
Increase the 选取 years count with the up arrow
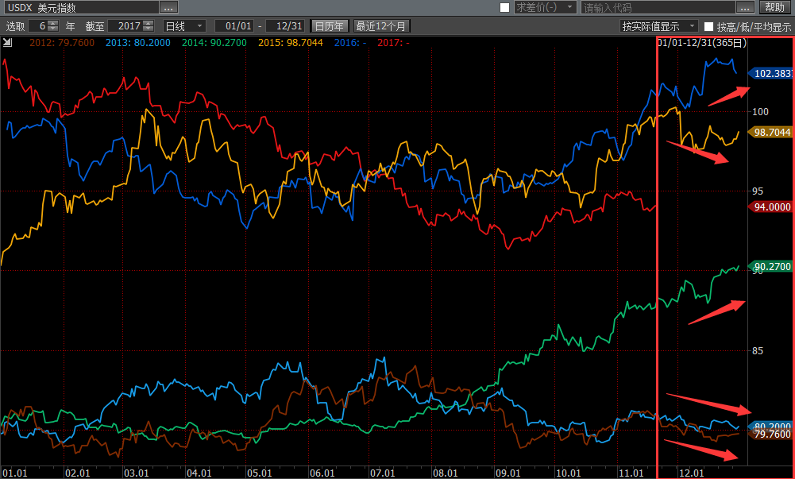[53, 23]
